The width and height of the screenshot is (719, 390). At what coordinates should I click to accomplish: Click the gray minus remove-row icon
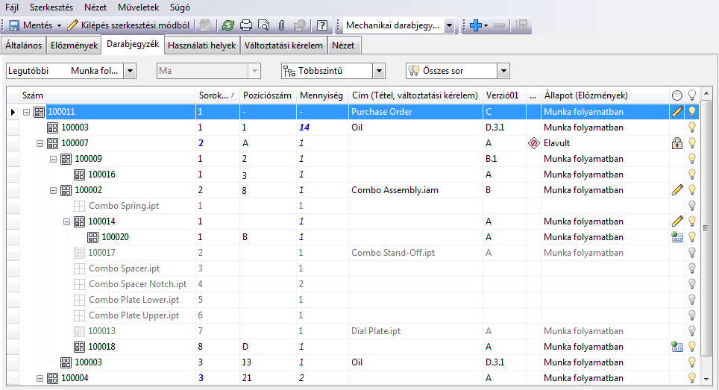point(499,25)
